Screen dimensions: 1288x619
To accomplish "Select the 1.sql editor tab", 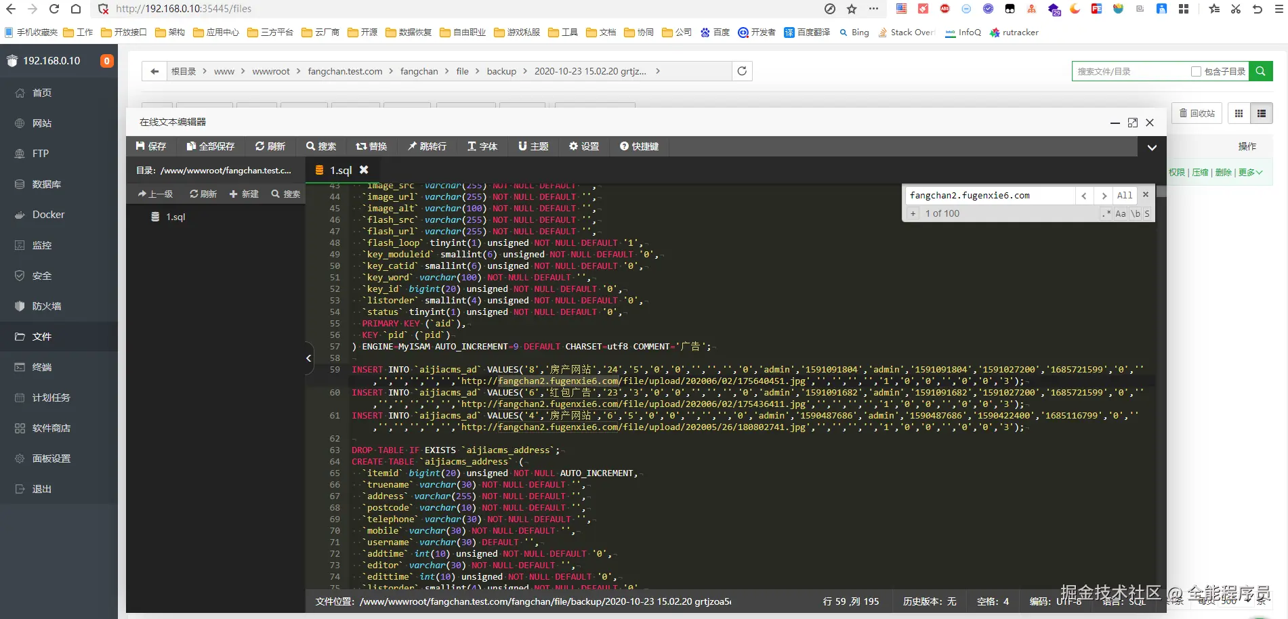I will click(x=340, y=170).
